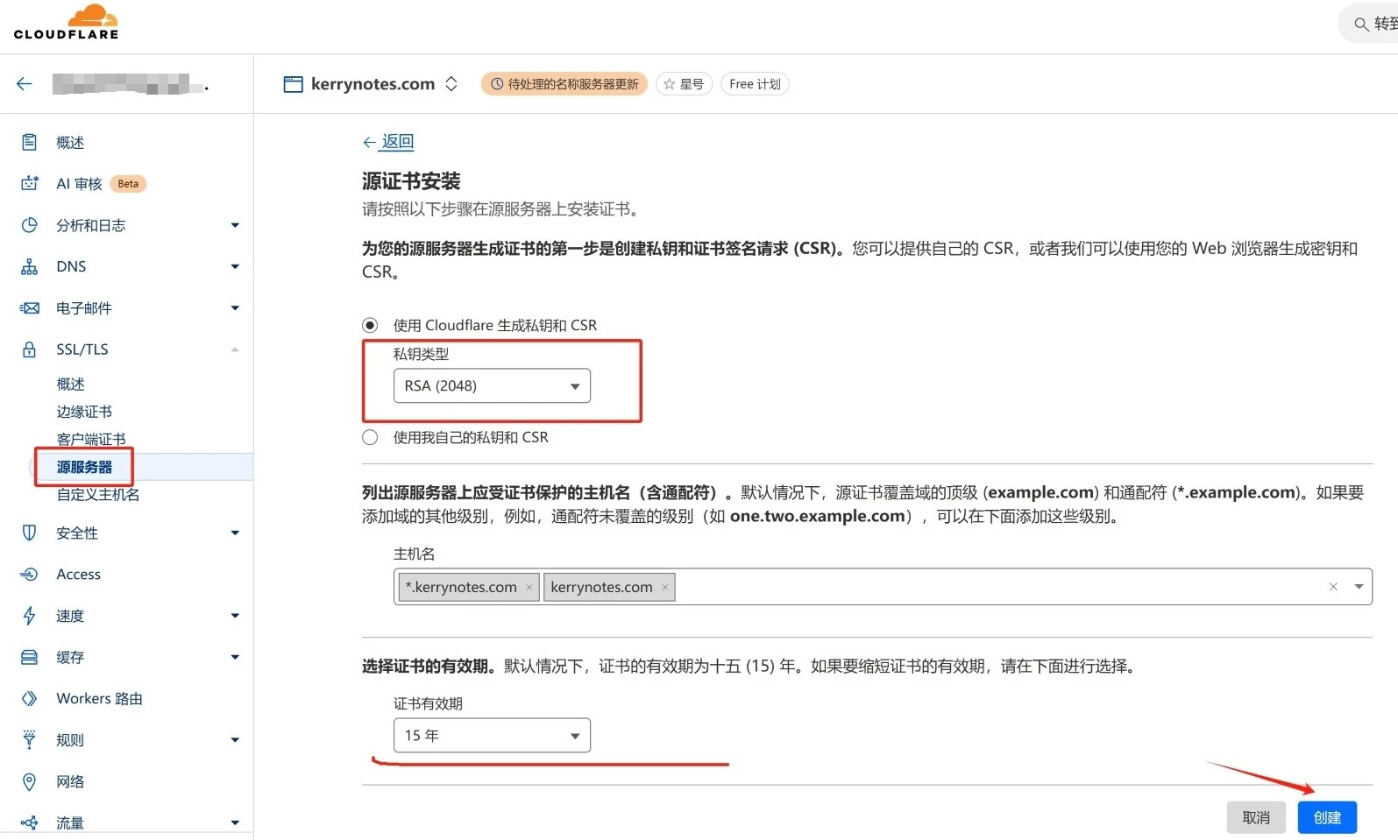
Task: Click the 流量 sidebar icon
Action: click(x=29, y=822)
